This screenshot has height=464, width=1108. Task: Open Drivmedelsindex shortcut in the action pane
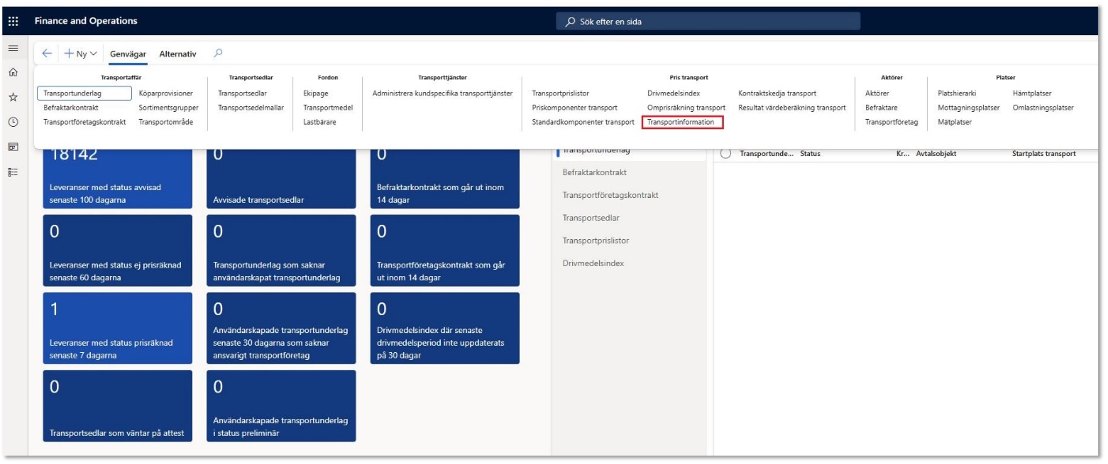coord(673,93)
